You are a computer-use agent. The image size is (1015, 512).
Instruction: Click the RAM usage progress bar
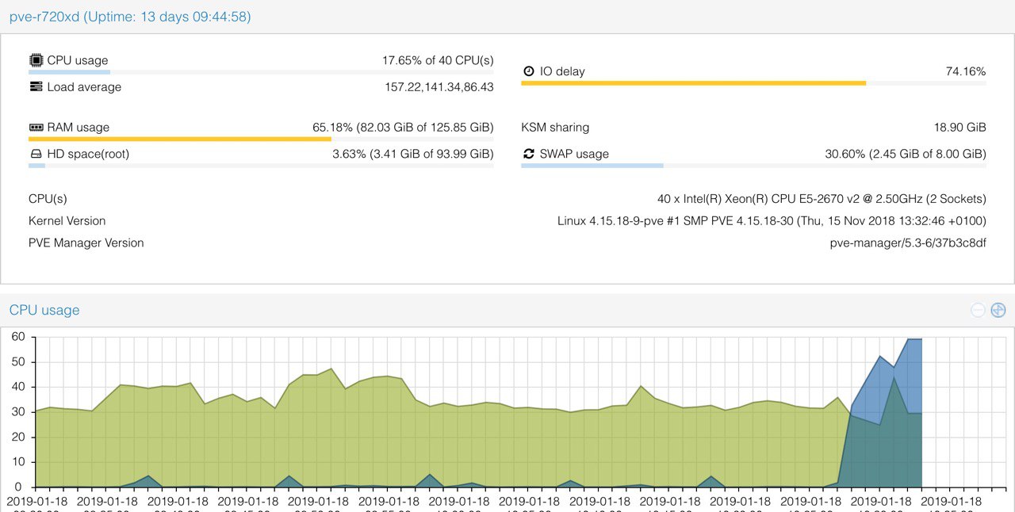tap(261, 139)
